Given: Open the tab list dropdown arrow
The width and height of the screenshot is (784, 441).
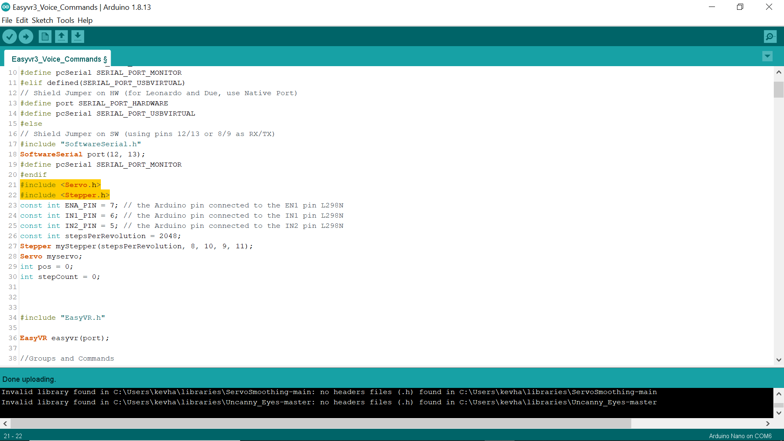Looking at the screenshot, I should coord(768,56).
